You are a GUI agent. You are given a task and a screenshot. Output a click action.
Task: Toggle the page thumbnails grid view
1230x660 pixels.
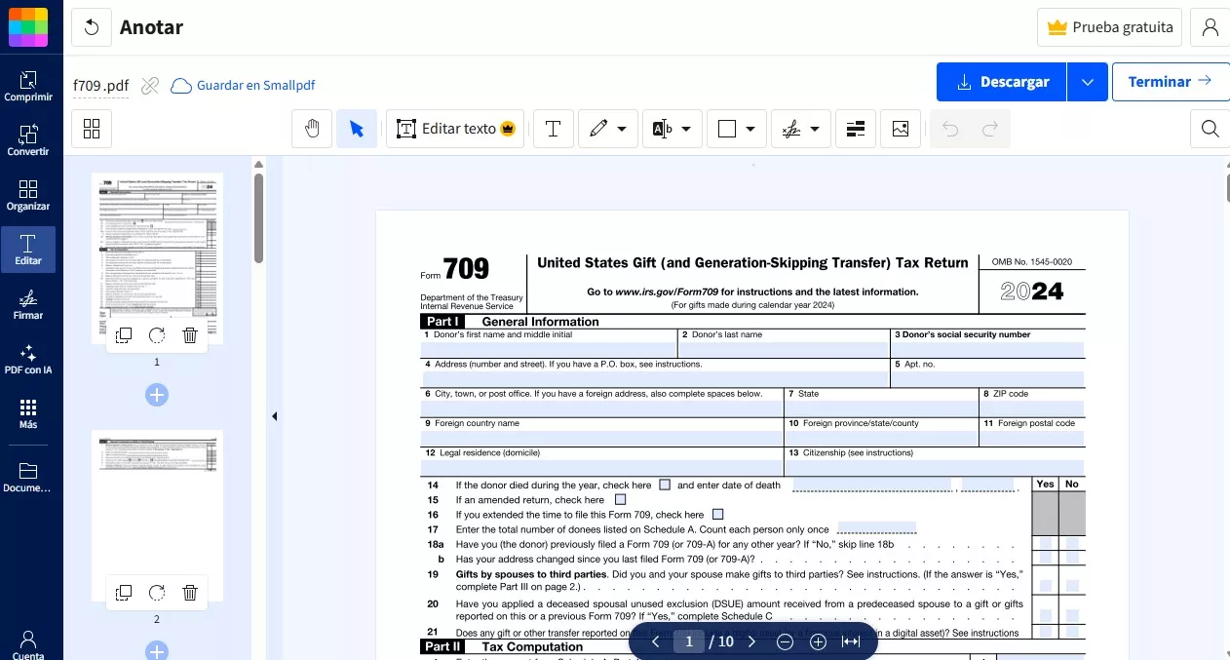tap(92, 129)
